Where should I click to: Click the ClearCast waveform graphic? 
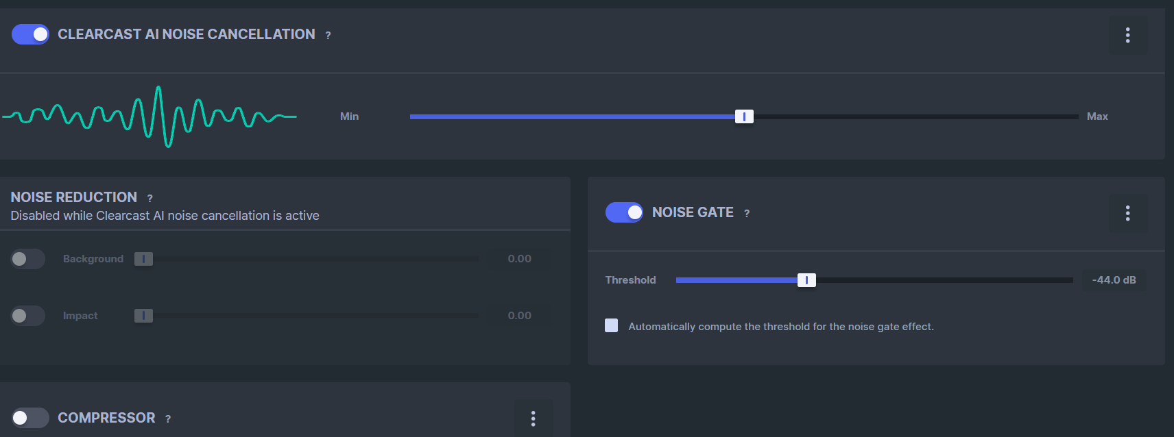[x=149, y=116]
